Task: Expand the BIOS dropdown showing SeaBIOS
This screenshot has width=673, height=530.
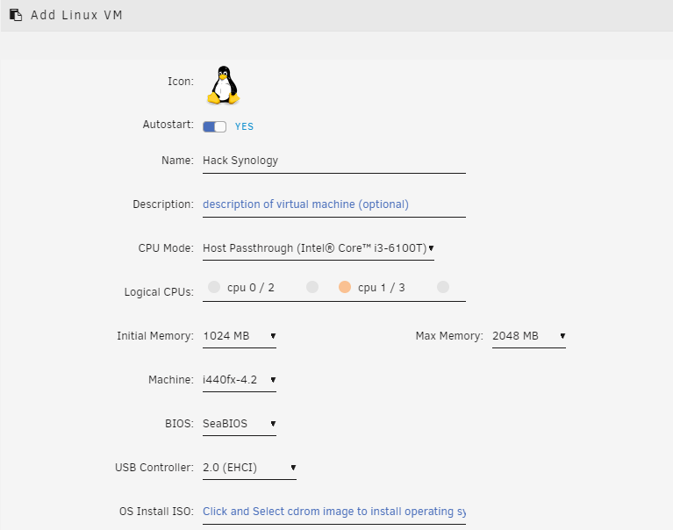Action: click(240, 424)
